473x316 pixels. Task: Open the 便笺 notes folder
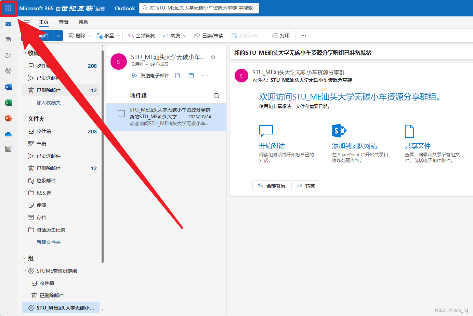pyautogui.click(x=61, y=205)
